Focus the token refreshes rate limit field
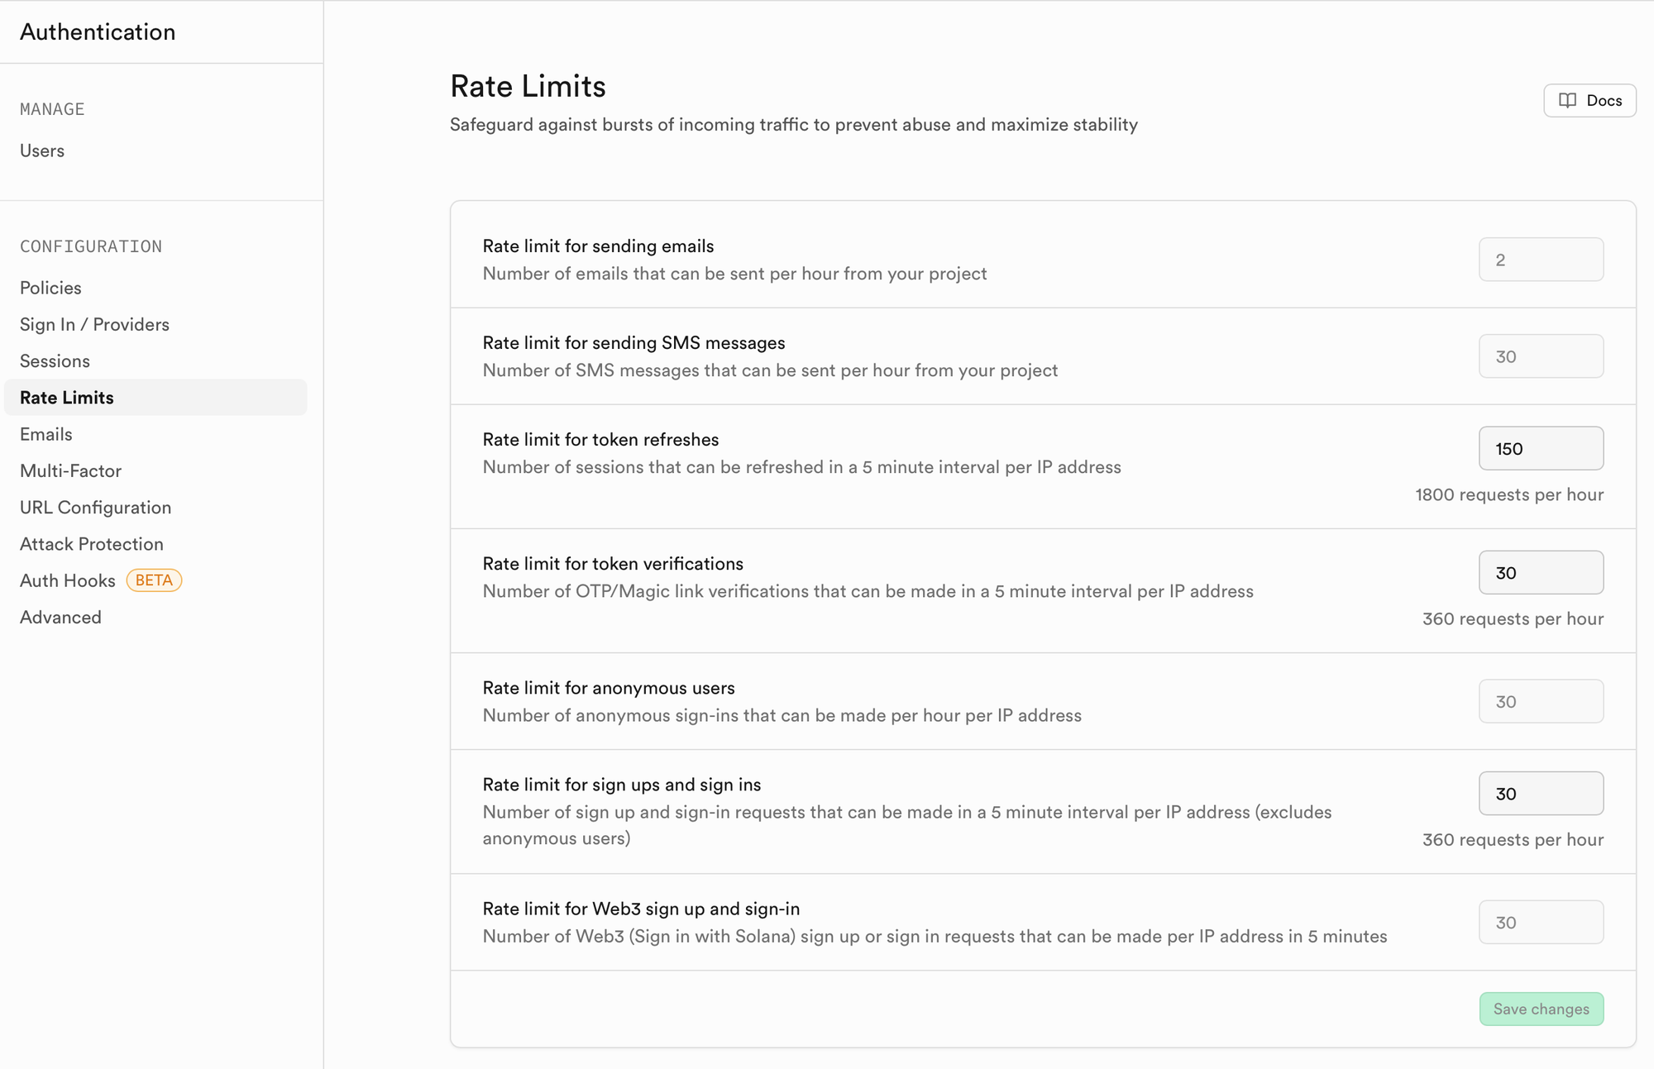The width and height of the screenshot is (1654, 1069). click(x=1542, y=448)
